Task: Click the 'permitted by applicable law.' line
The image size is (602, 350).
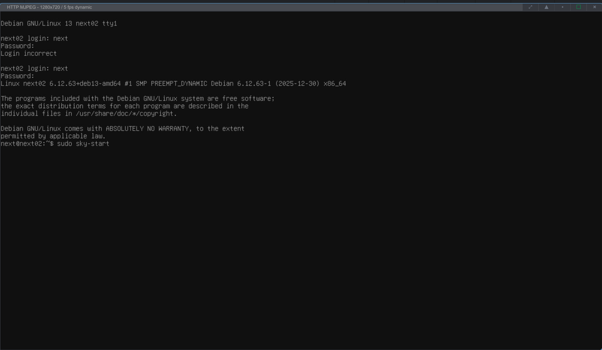Action: 53,136
